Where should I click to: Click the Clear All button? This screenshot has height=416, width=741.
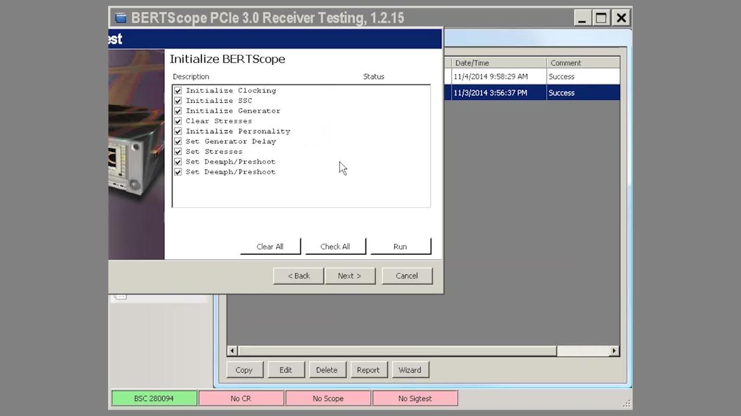(270, 247)
